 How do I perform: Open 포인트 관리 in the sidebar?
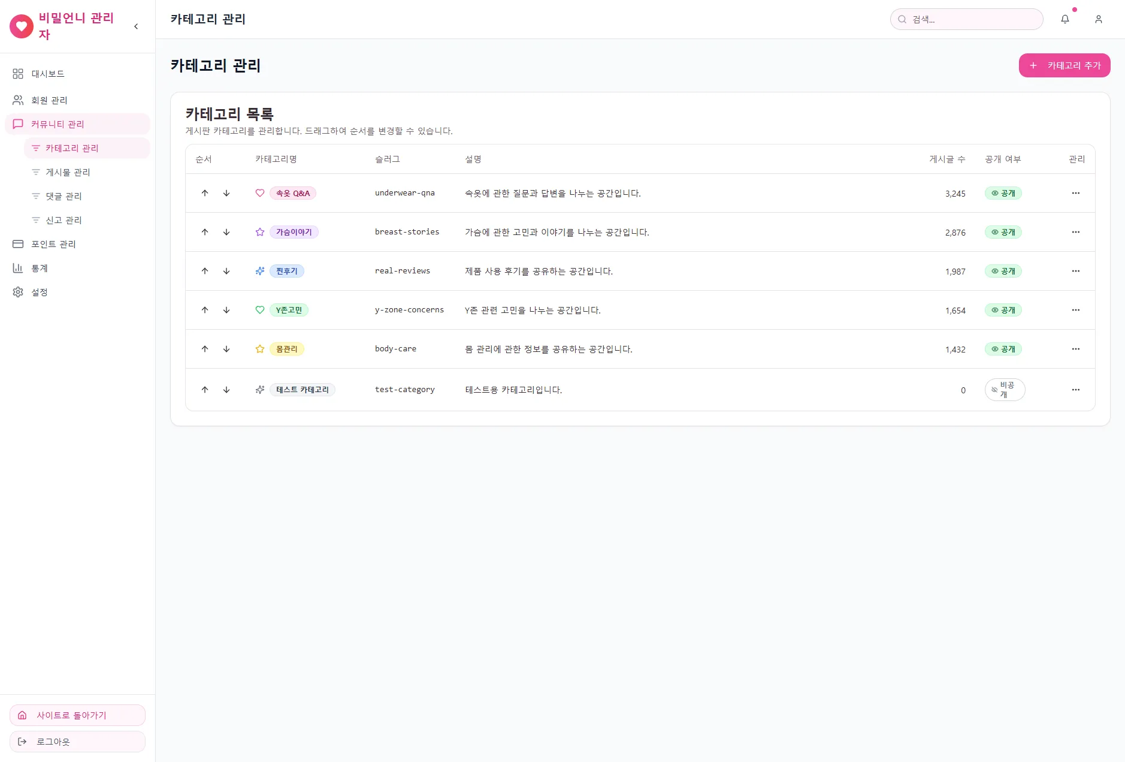77,244
